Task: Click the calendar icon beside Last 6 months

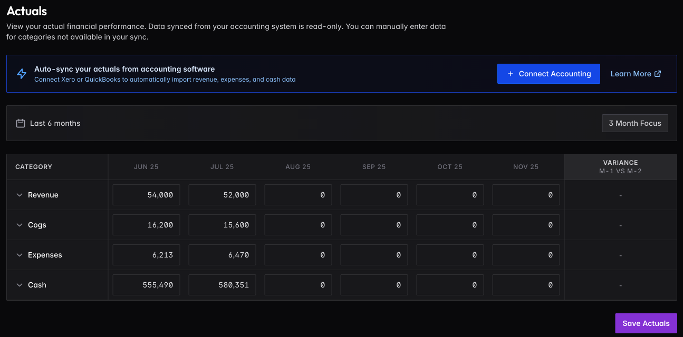Action: [x=21, y=123]
